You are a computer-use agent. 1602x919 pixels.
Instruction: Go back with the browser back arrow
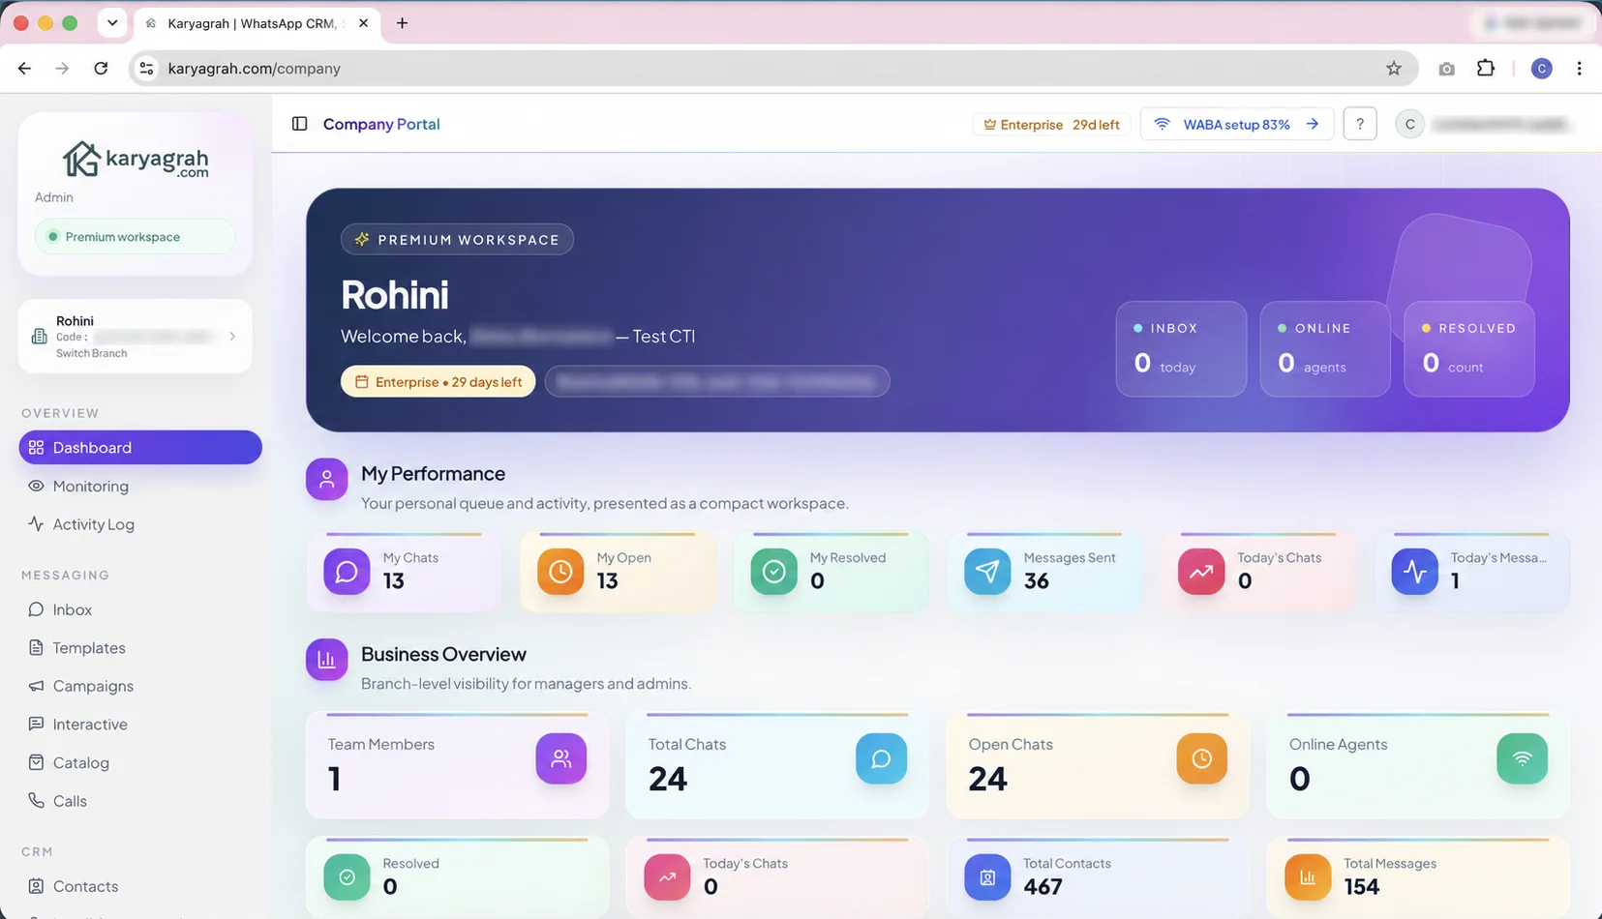point(24,68)
